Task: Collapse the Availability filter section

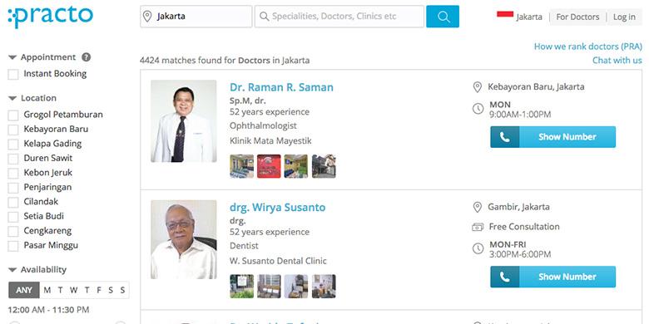Action: pyautogui.click(x=12, y=270)
